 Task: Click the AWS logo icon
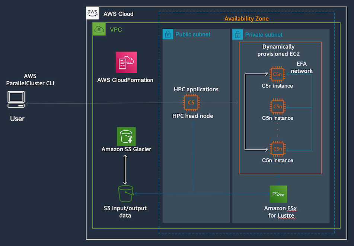tap(92, 13)
